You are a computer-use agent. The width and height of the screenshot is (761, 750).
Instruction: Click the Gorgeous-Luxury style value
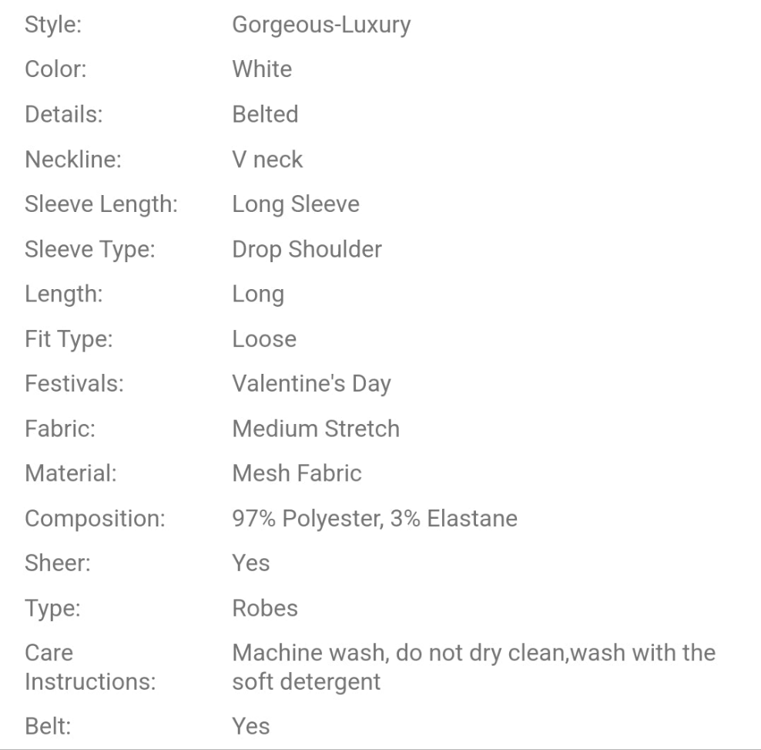[321, 25]
